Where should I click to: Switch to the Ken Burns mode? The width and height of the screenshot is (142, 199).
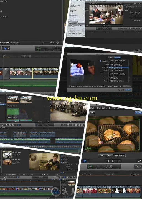click(x=119, y=156)
